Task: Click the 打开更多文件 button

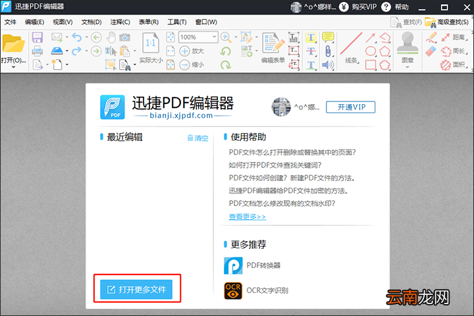Action: pos(136,290)
